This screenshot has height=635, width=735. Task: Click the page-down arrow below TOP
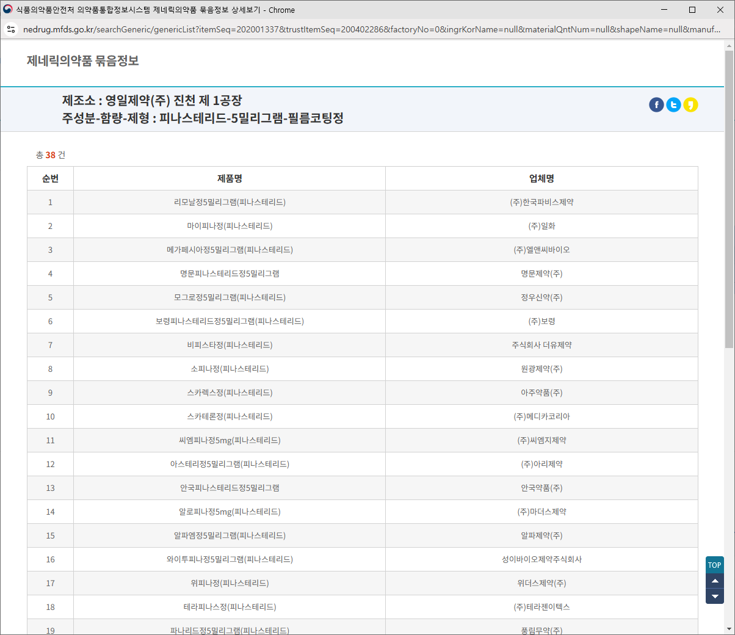[x=715, y=597]
